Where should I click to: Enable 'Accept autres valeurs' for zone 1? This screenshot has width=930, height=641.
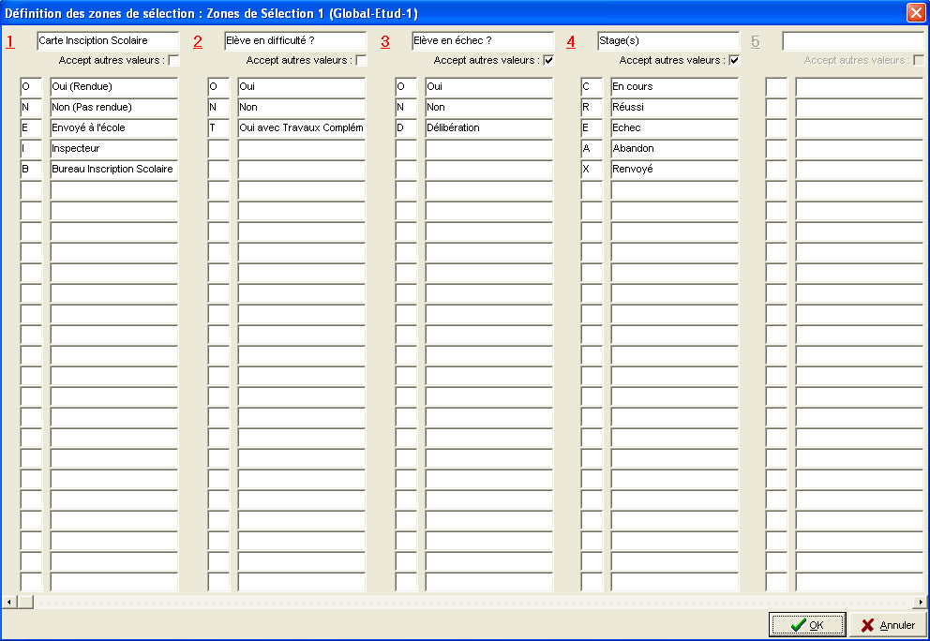(173, 60)
